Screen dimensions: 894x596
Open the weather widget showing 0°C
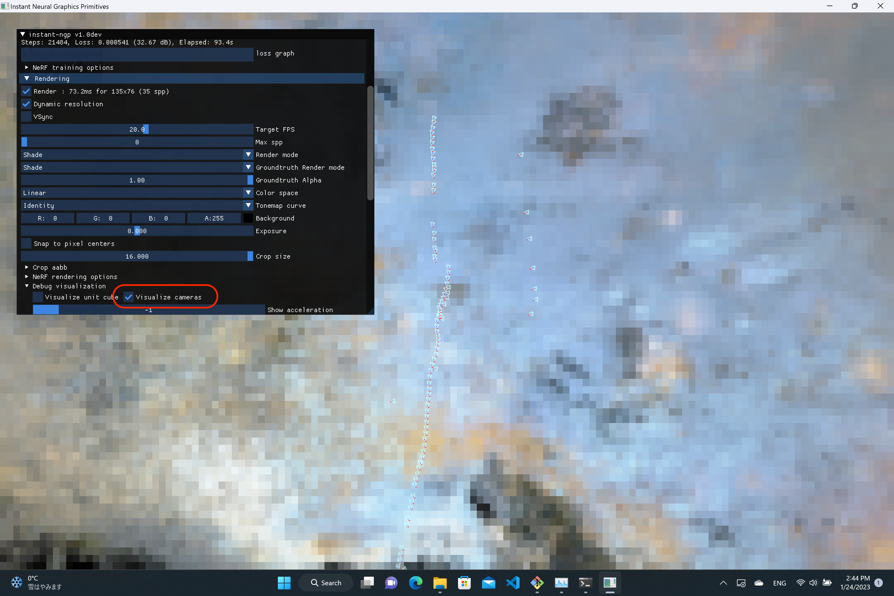pos(36,583)
